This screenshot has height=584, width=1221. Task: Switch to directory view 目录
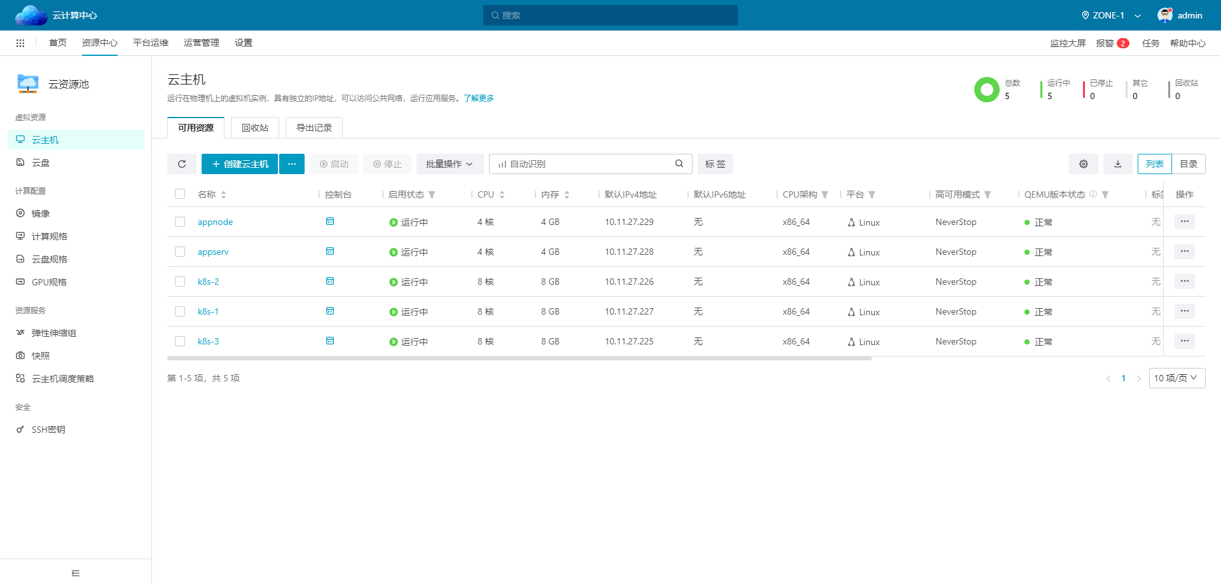pyautogui.click(x=1189, y=164)
